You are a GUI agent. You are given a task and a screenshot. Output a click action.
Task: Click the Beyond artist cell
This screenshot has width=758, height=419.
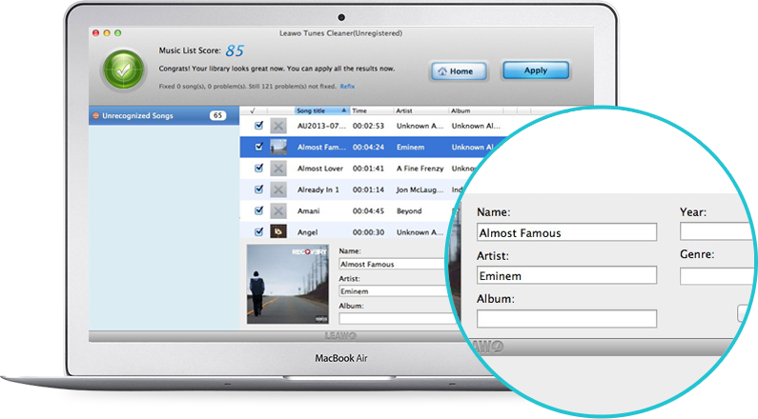409,211
